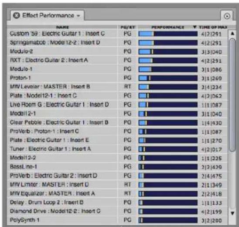Click the RT mode cell for MW Equalizer
Screen dimensions: 239x227
(128, 193)
